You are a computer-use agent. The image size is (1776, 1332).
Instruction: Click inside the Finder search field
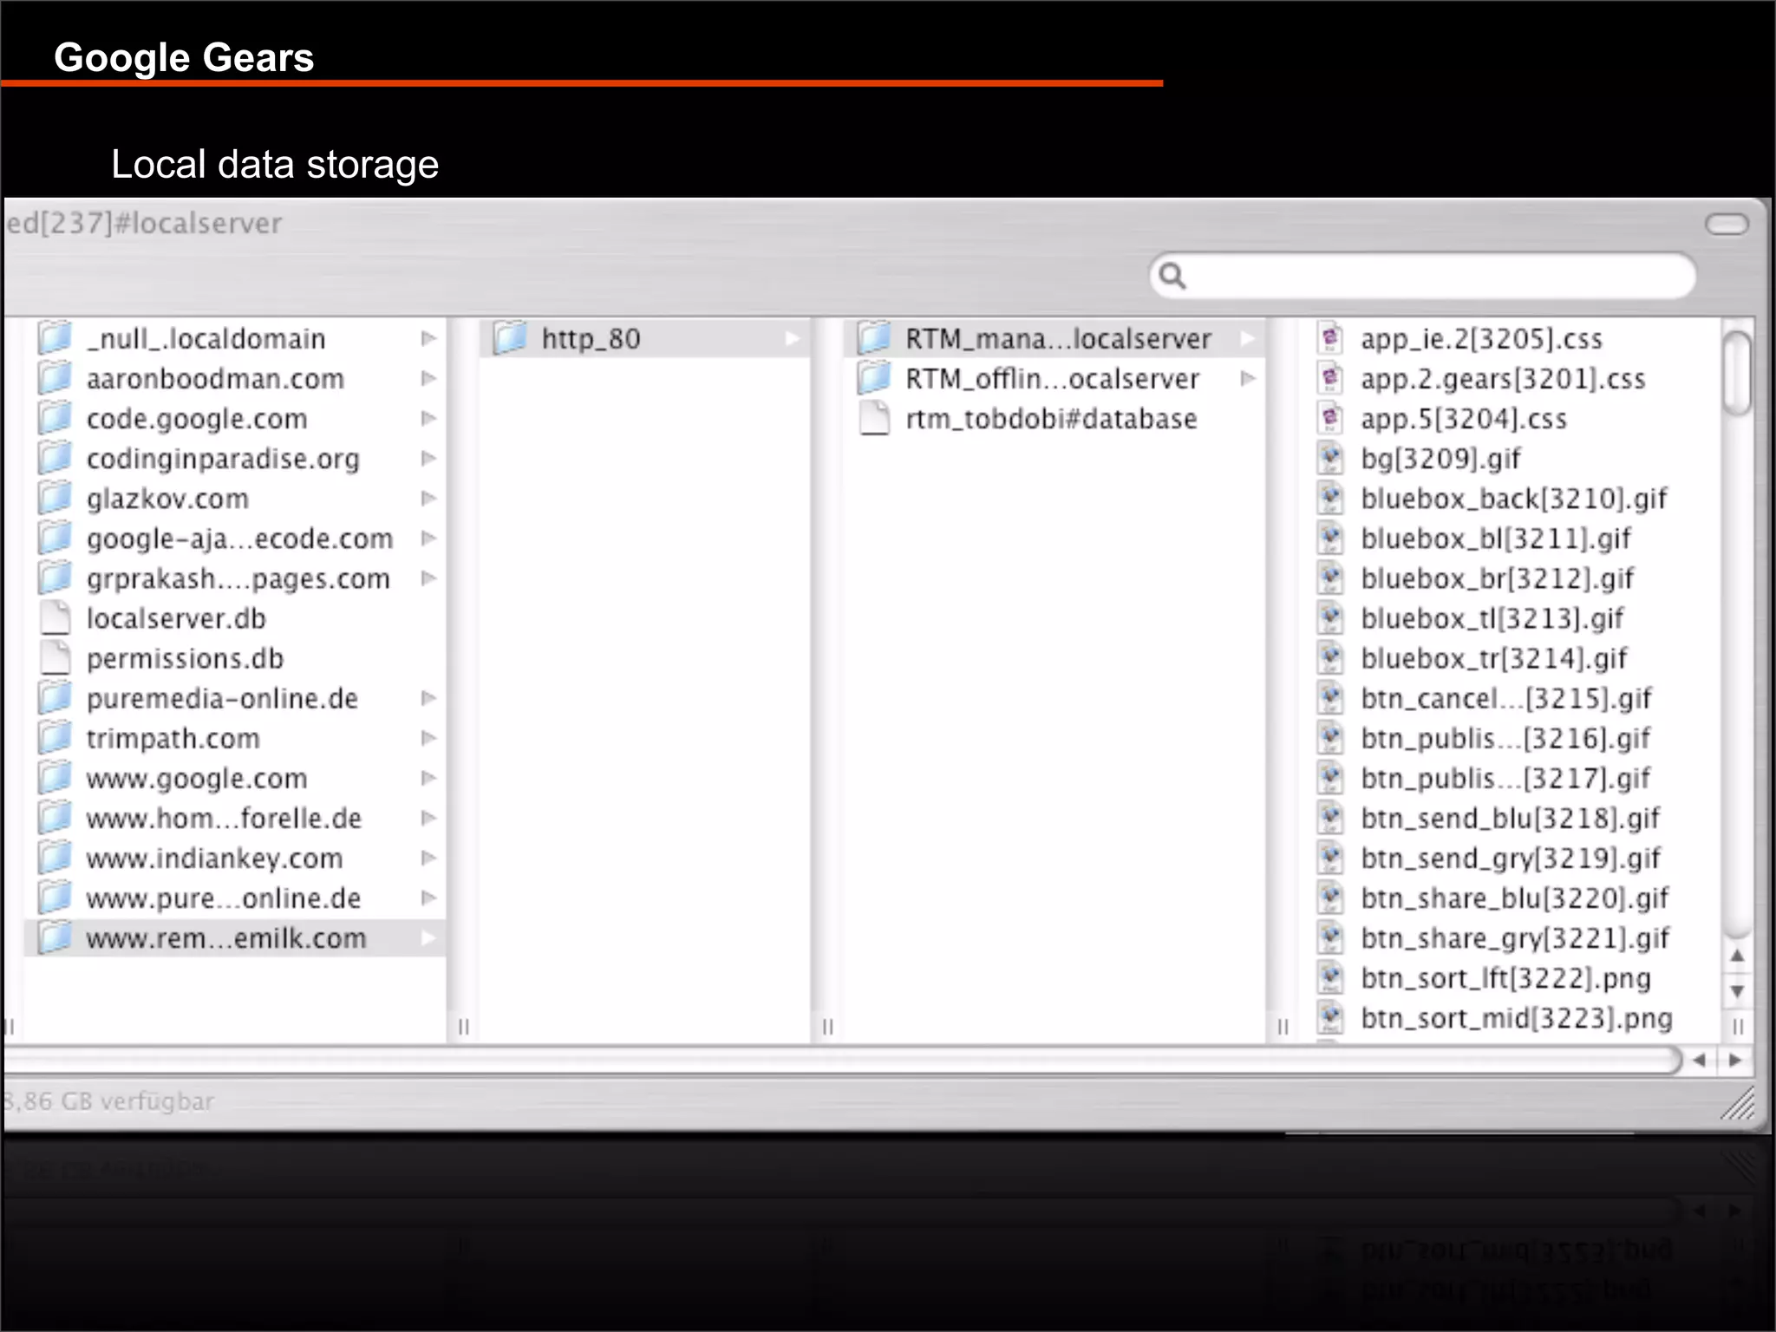1422,276
